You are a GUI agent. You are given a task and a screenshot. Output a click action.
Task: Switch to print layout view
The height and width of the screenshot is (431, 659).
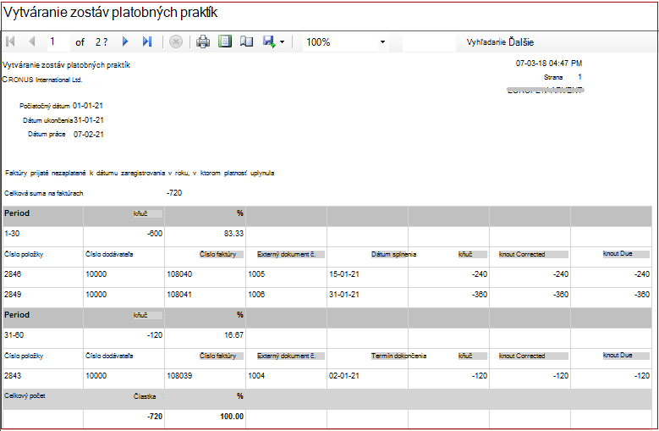point(225,41)
